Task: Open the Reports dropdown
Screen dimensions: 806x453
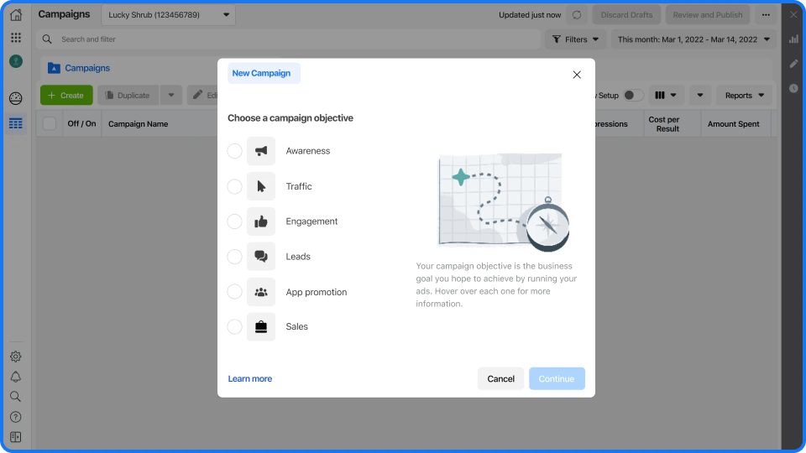Action: click(x=745, y=96)
